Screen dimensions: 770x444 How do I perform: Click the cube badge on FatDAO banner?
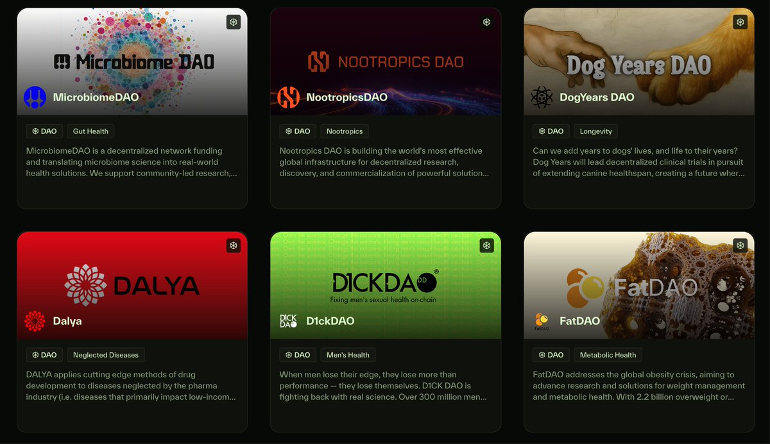point(740,245)
